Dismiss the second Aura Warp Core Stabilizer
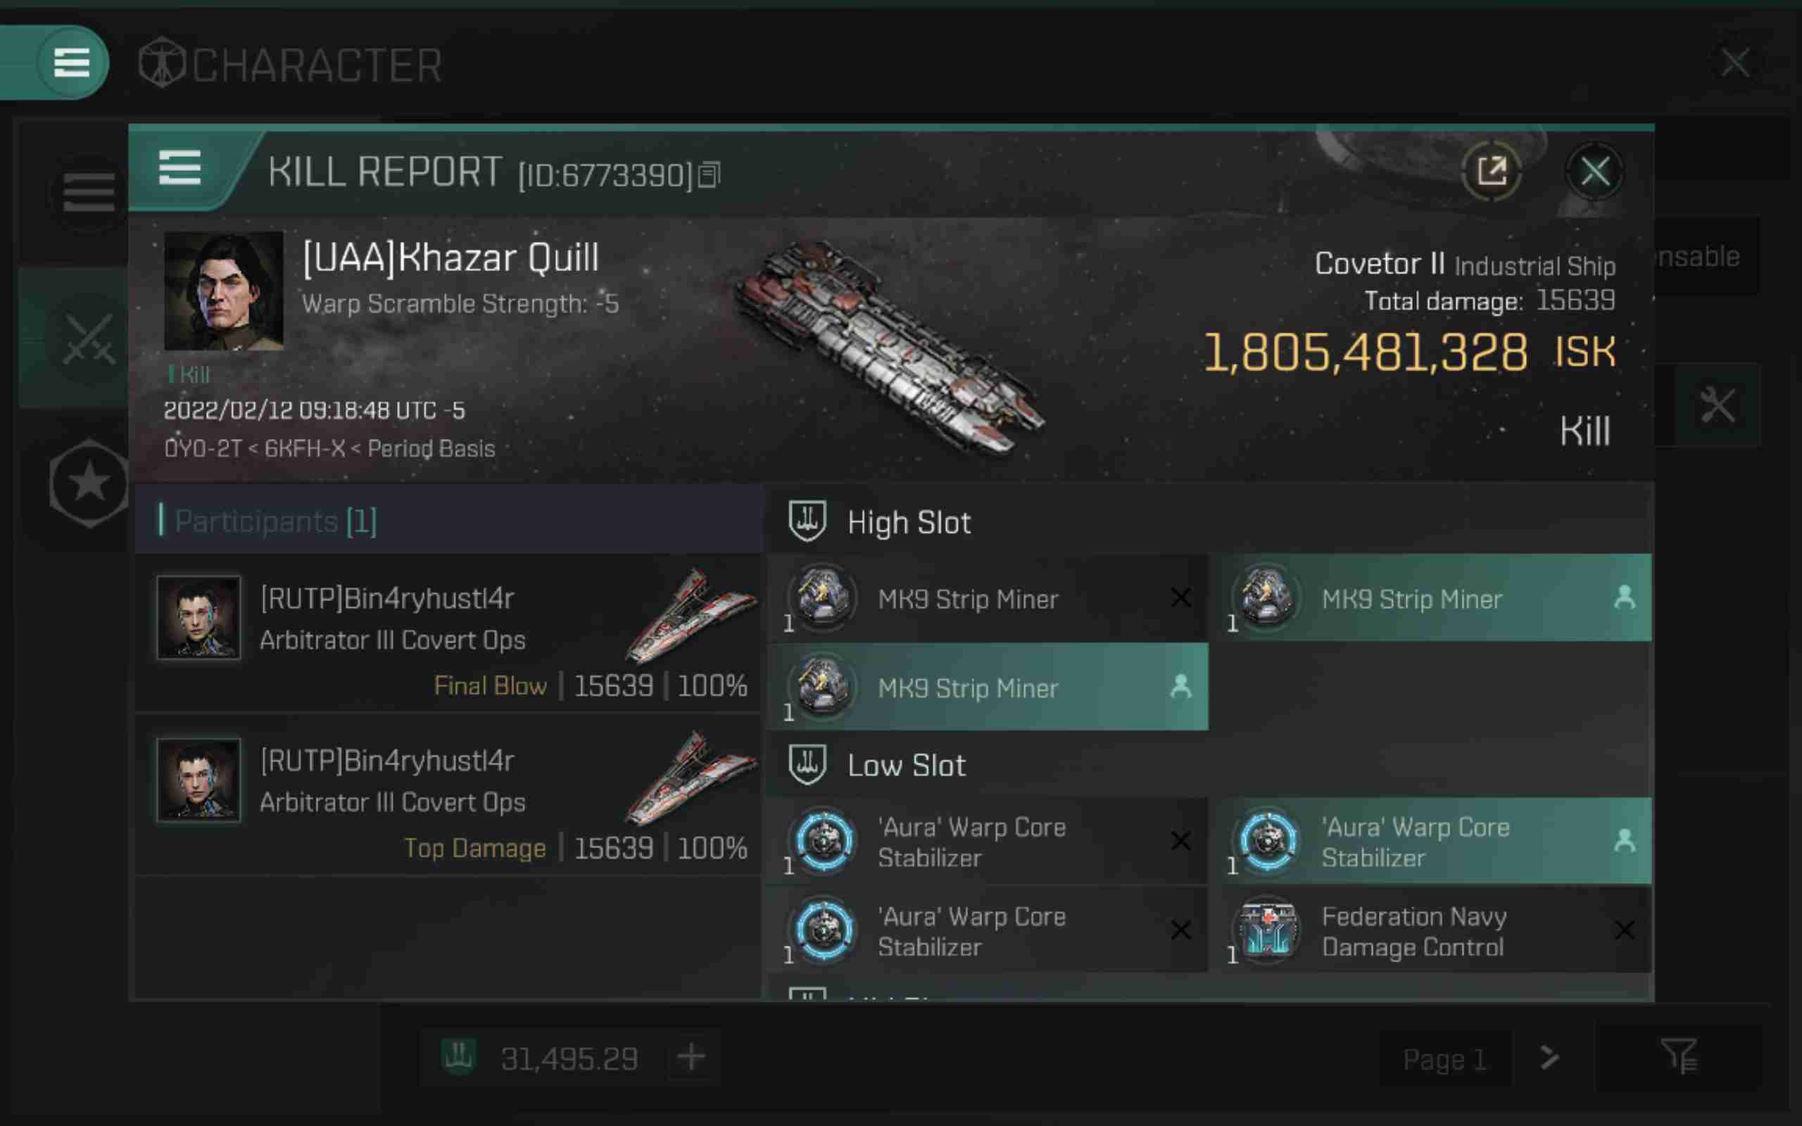This screenshot has height=1126, width=1802. tap(1179, 930)
